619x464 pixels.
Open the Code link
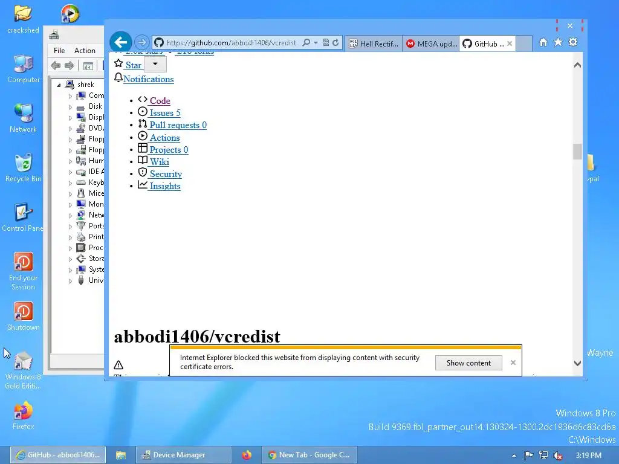(x=160, y=101)
